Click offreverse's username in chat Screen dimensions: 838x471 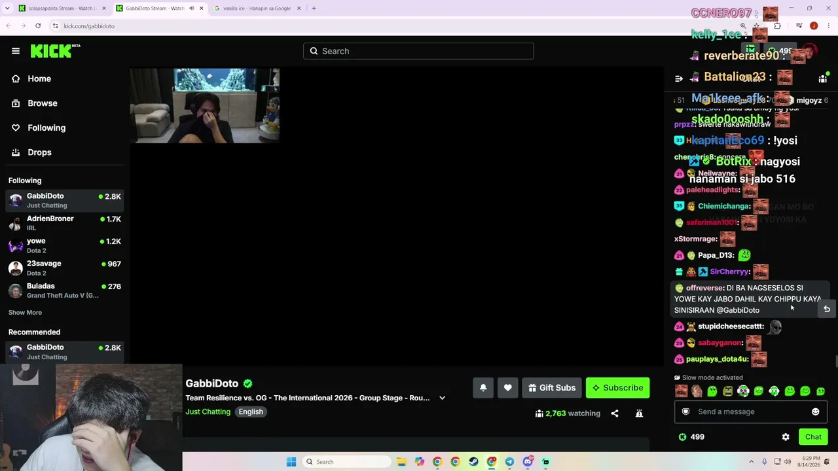[x=704, y=288]
